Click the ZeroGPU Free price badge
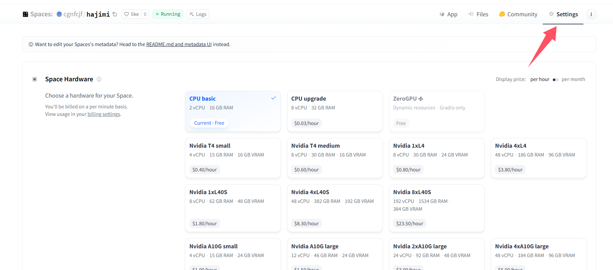The image size is (613, 270). click(401, 123)
